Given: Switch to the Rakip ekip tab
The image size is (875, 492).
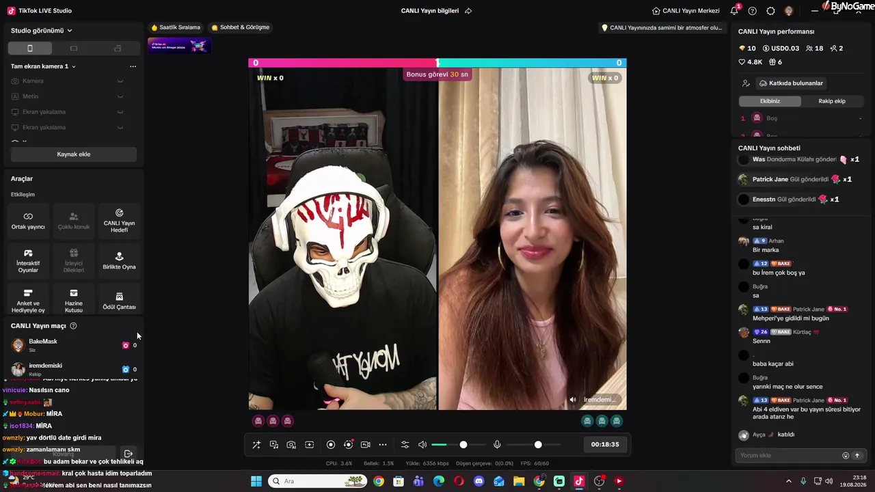Looking at the screenshot, I should tap(832, 101).
